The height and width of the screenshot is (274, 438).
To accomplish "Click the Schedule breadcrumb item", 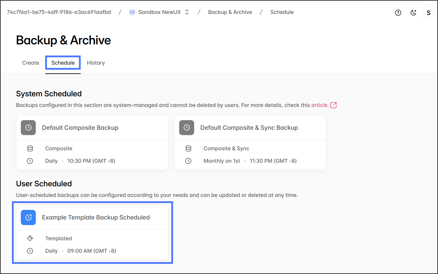I will (x=282, y=12).
